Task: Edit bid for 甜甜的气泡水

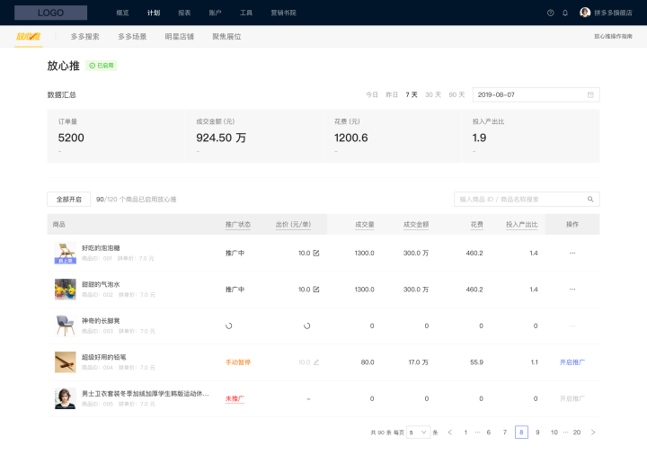Action: point(316,290)
